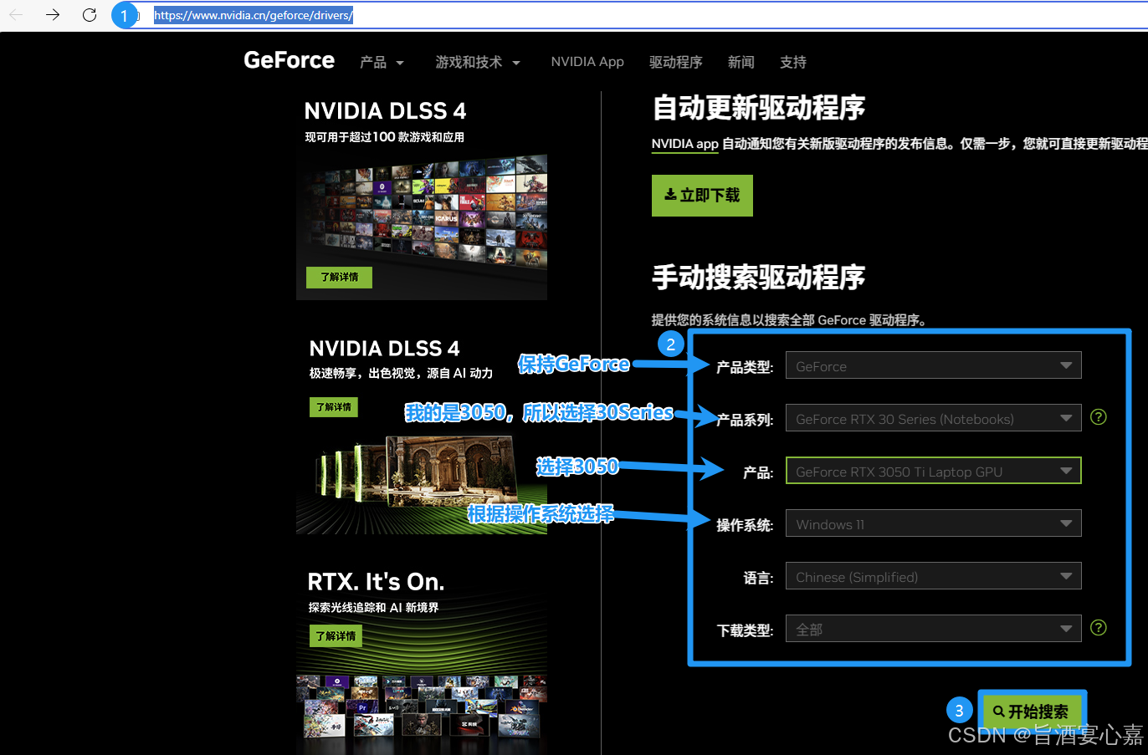The width and height of the screenshot is (1148, 755).
Task: Click the RTX. It's On. title
Action: (376, 582)
